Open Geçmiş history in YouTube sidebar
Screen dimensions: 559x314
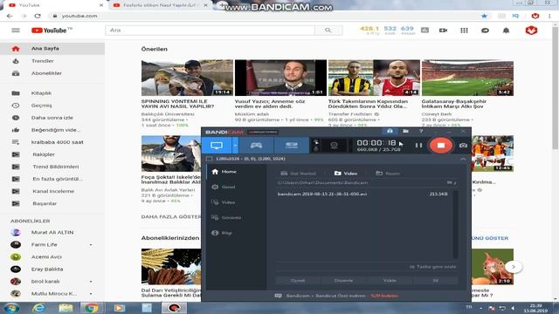[x=52, y=106]
